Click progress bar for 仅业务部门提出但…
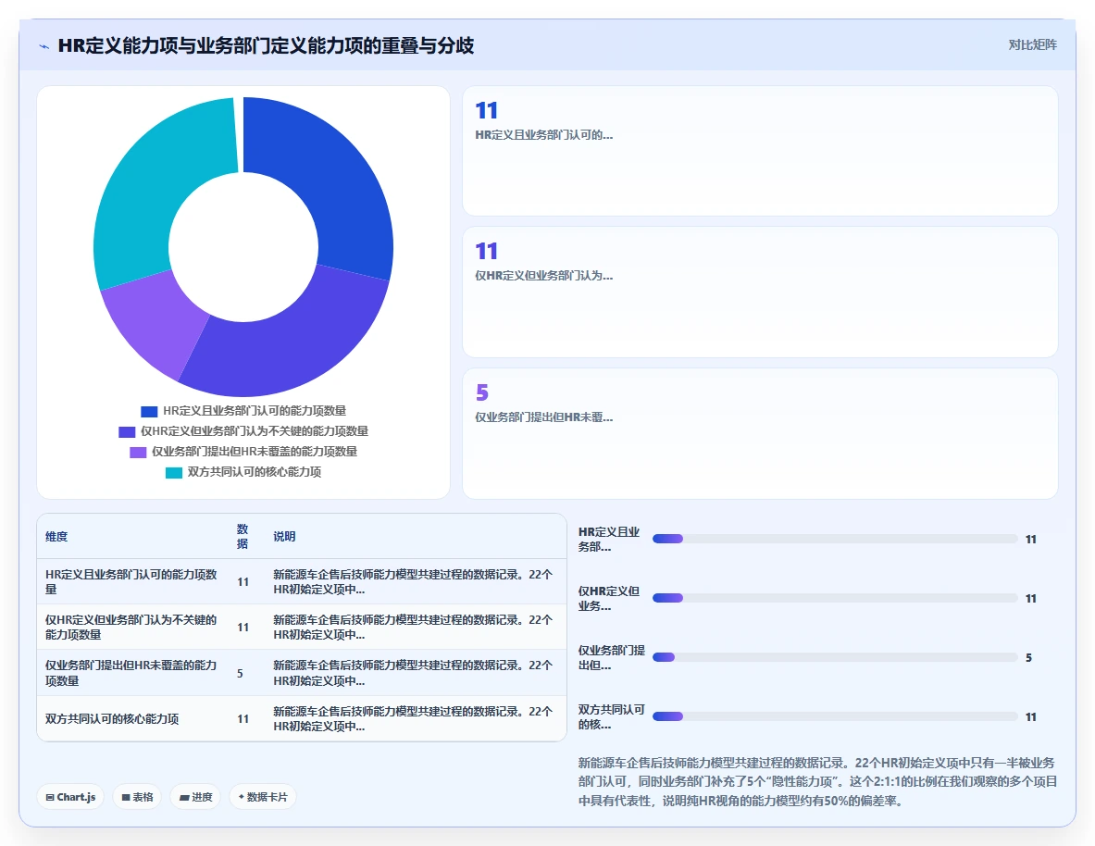The image size is (1095, 846). [x=835, y=657]
